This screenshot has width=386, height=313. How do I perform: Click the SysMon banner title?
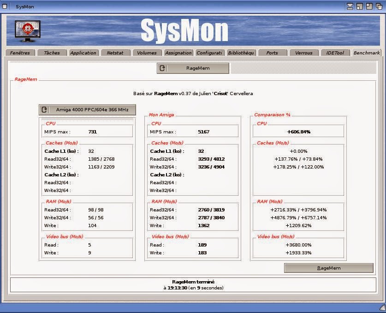(x=184, y=31)
